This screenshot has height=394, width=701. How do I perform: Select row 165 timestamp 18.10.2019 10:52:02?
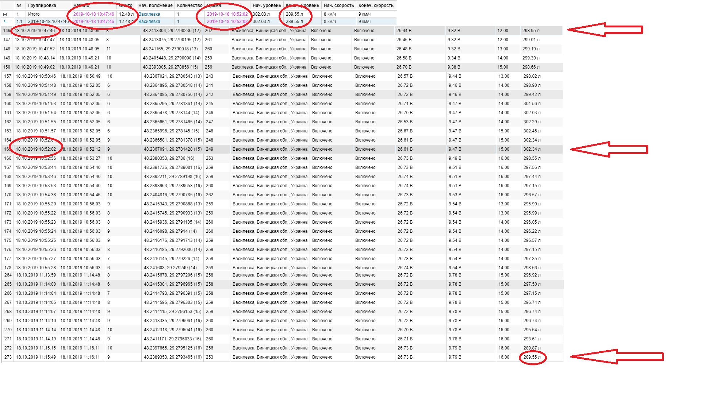pyautogui.click(x=36, y=149)
